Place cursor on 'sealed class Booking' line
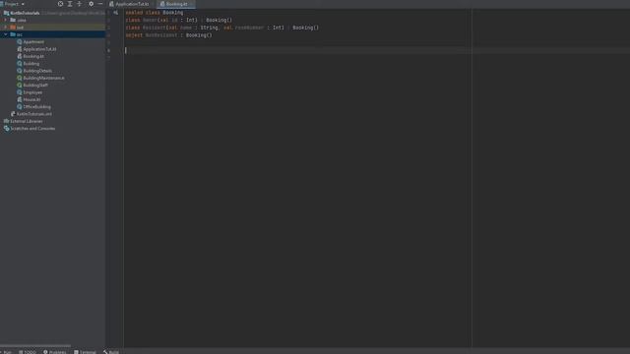The width and height of the screenshot is (630, 354). [x=155, y=13]
